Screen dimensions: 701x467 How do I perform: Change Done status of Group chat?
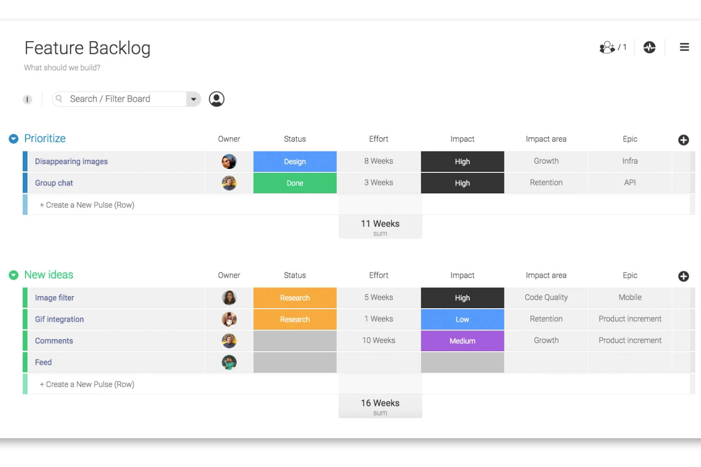pyautogui.click(x=295, y=183)
